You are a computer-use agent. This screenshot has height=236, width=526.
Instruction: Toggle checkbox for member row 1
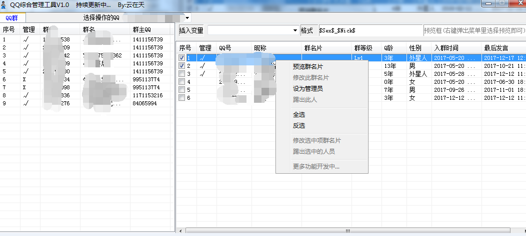(181, 57)
